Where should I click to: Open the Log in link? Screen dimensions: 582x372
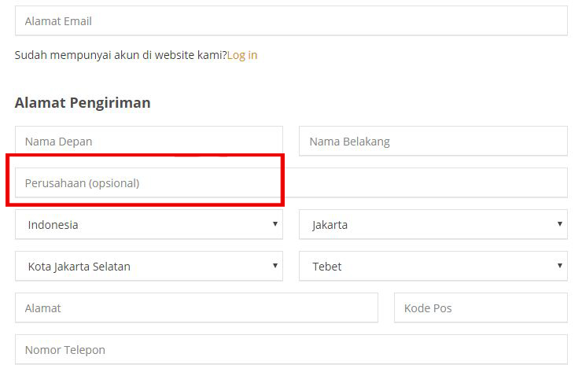[x=242, y=55]
